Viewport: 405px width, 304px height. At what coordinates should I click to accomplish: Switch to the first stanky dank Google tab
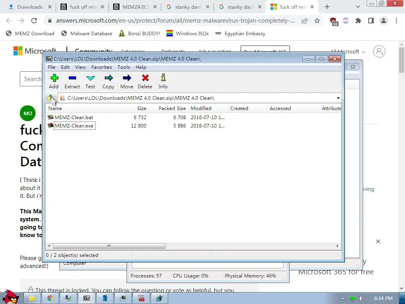point(188,7)
